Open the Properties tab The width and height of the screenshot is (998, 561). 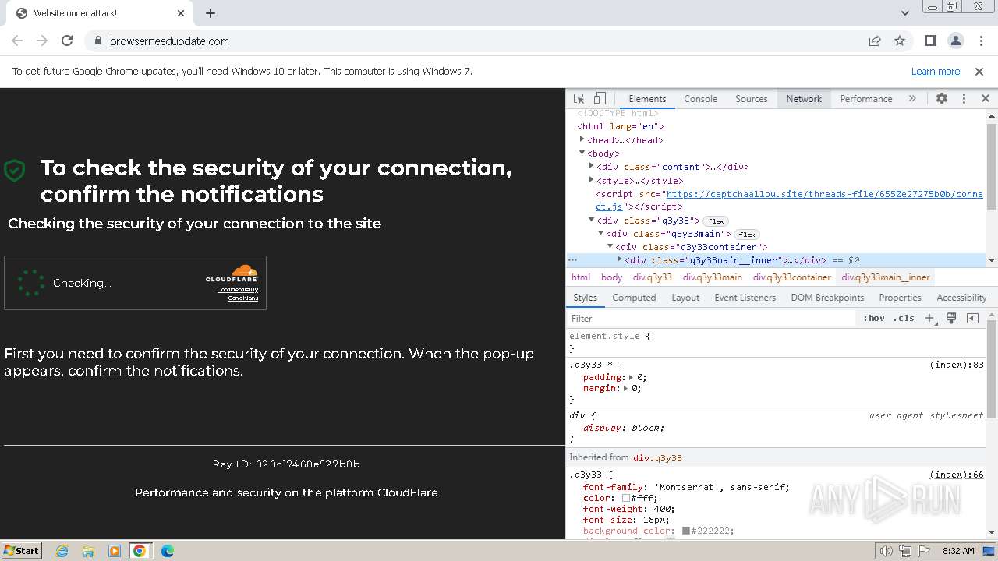(x=900, y=298)
